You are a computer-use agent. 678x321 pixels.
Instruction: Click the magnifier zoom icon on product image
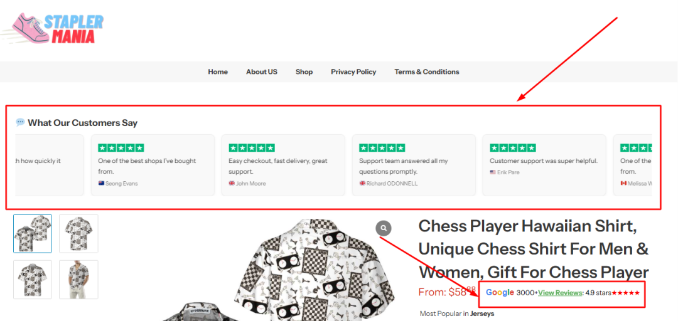(x=384, y=228)
